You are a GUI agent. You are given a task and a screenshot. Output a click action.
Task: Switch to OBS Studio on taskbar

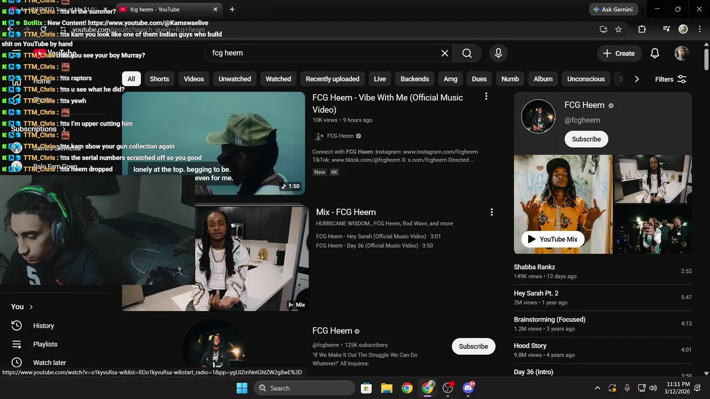pyautogui.click(x=448, y=388)
